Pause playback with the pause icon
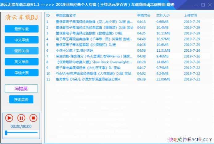Viewport: 214px width, 144px height. 21,118
